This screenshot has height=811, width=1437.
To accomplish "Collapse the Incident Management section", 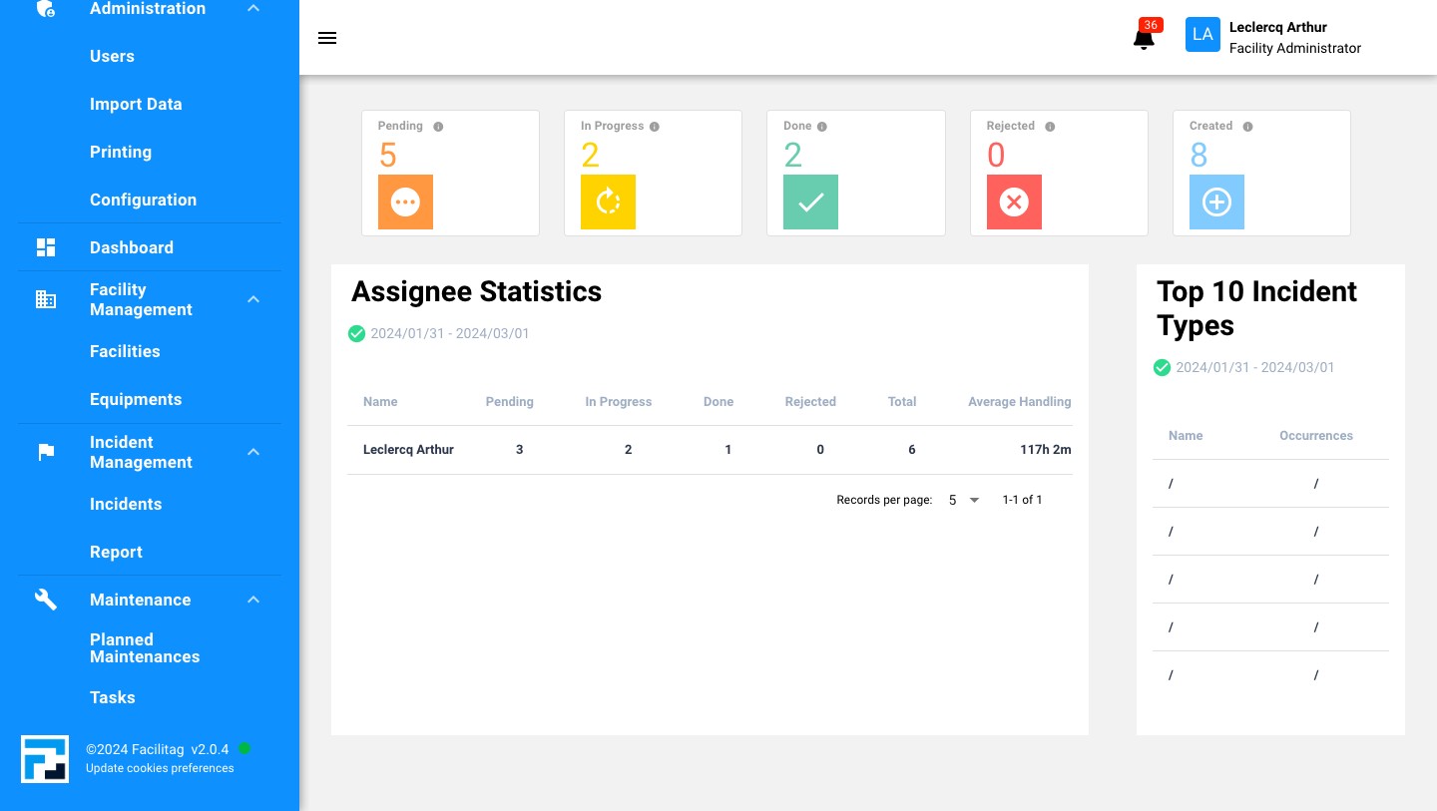I will coord(253,452).
